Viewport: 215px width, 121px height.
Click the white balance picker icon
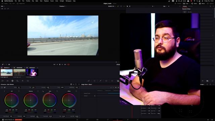(x=5, y=87)
